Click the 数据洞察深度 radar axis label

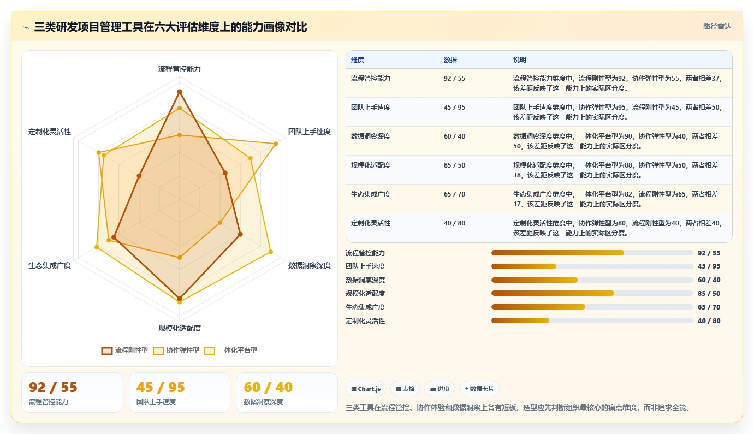coord(310,265)
